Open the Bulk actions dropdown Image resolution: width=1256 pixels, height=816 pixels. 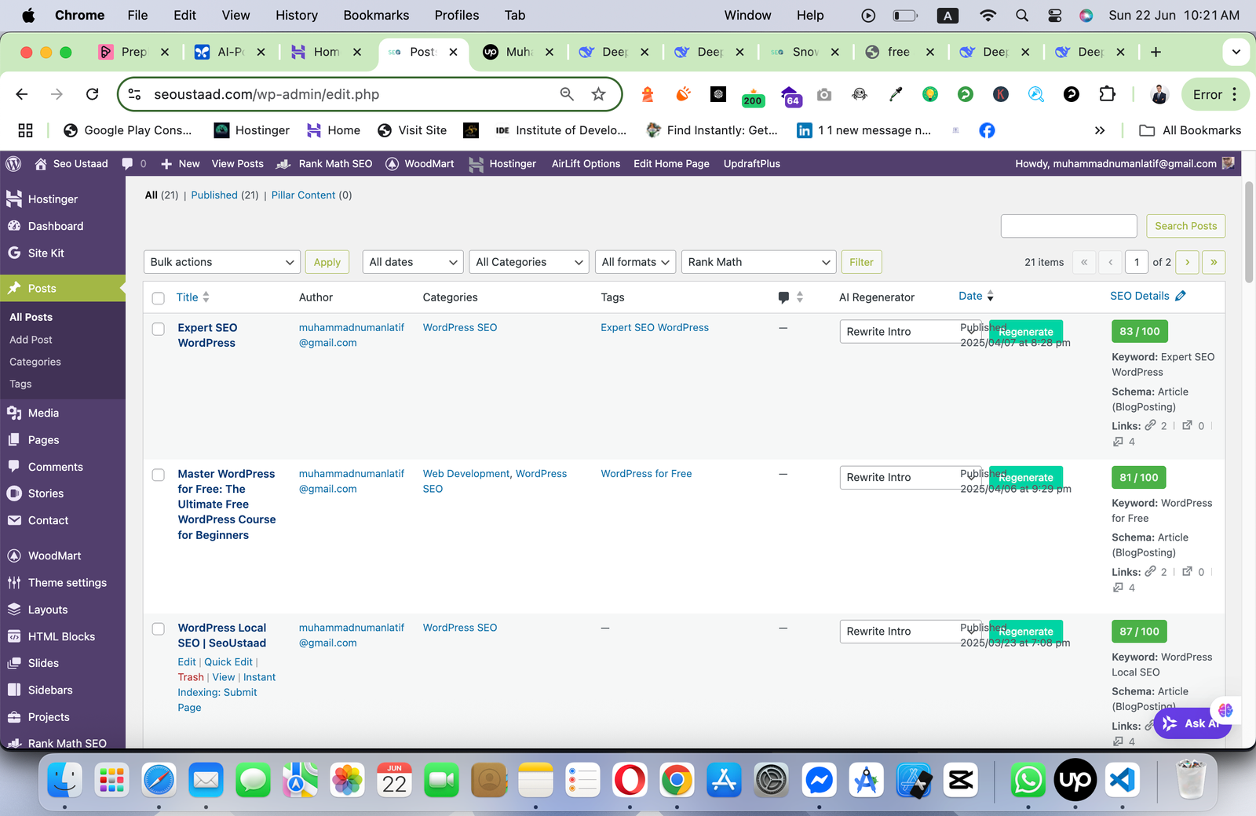(222, 262)
